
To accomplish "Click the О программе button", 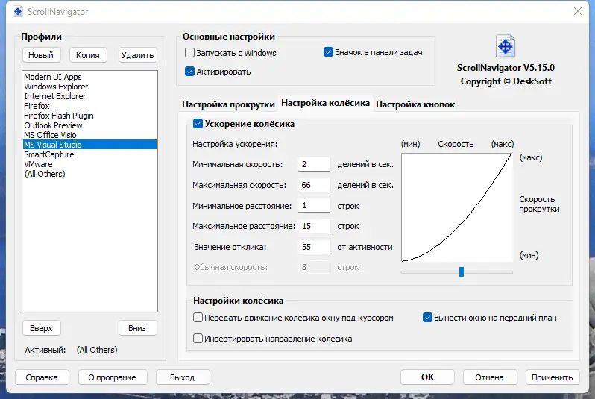I will (112, 377).
